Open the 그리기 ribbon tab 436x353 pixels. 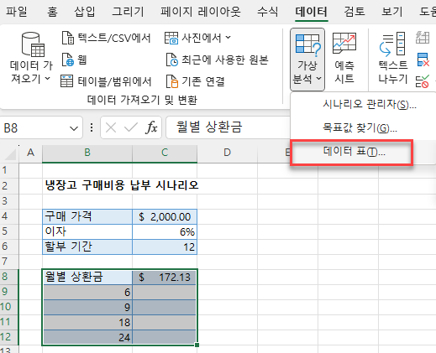point(128,12)
